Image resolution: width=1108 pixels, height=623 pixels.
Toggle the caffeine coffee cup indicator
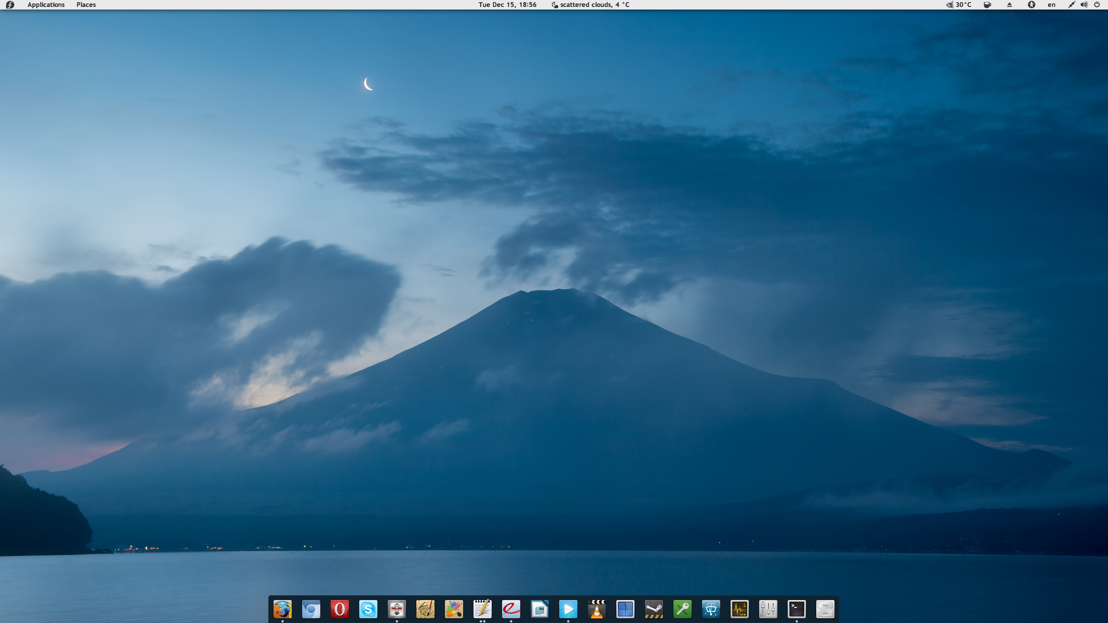click(x=987, y=5)
